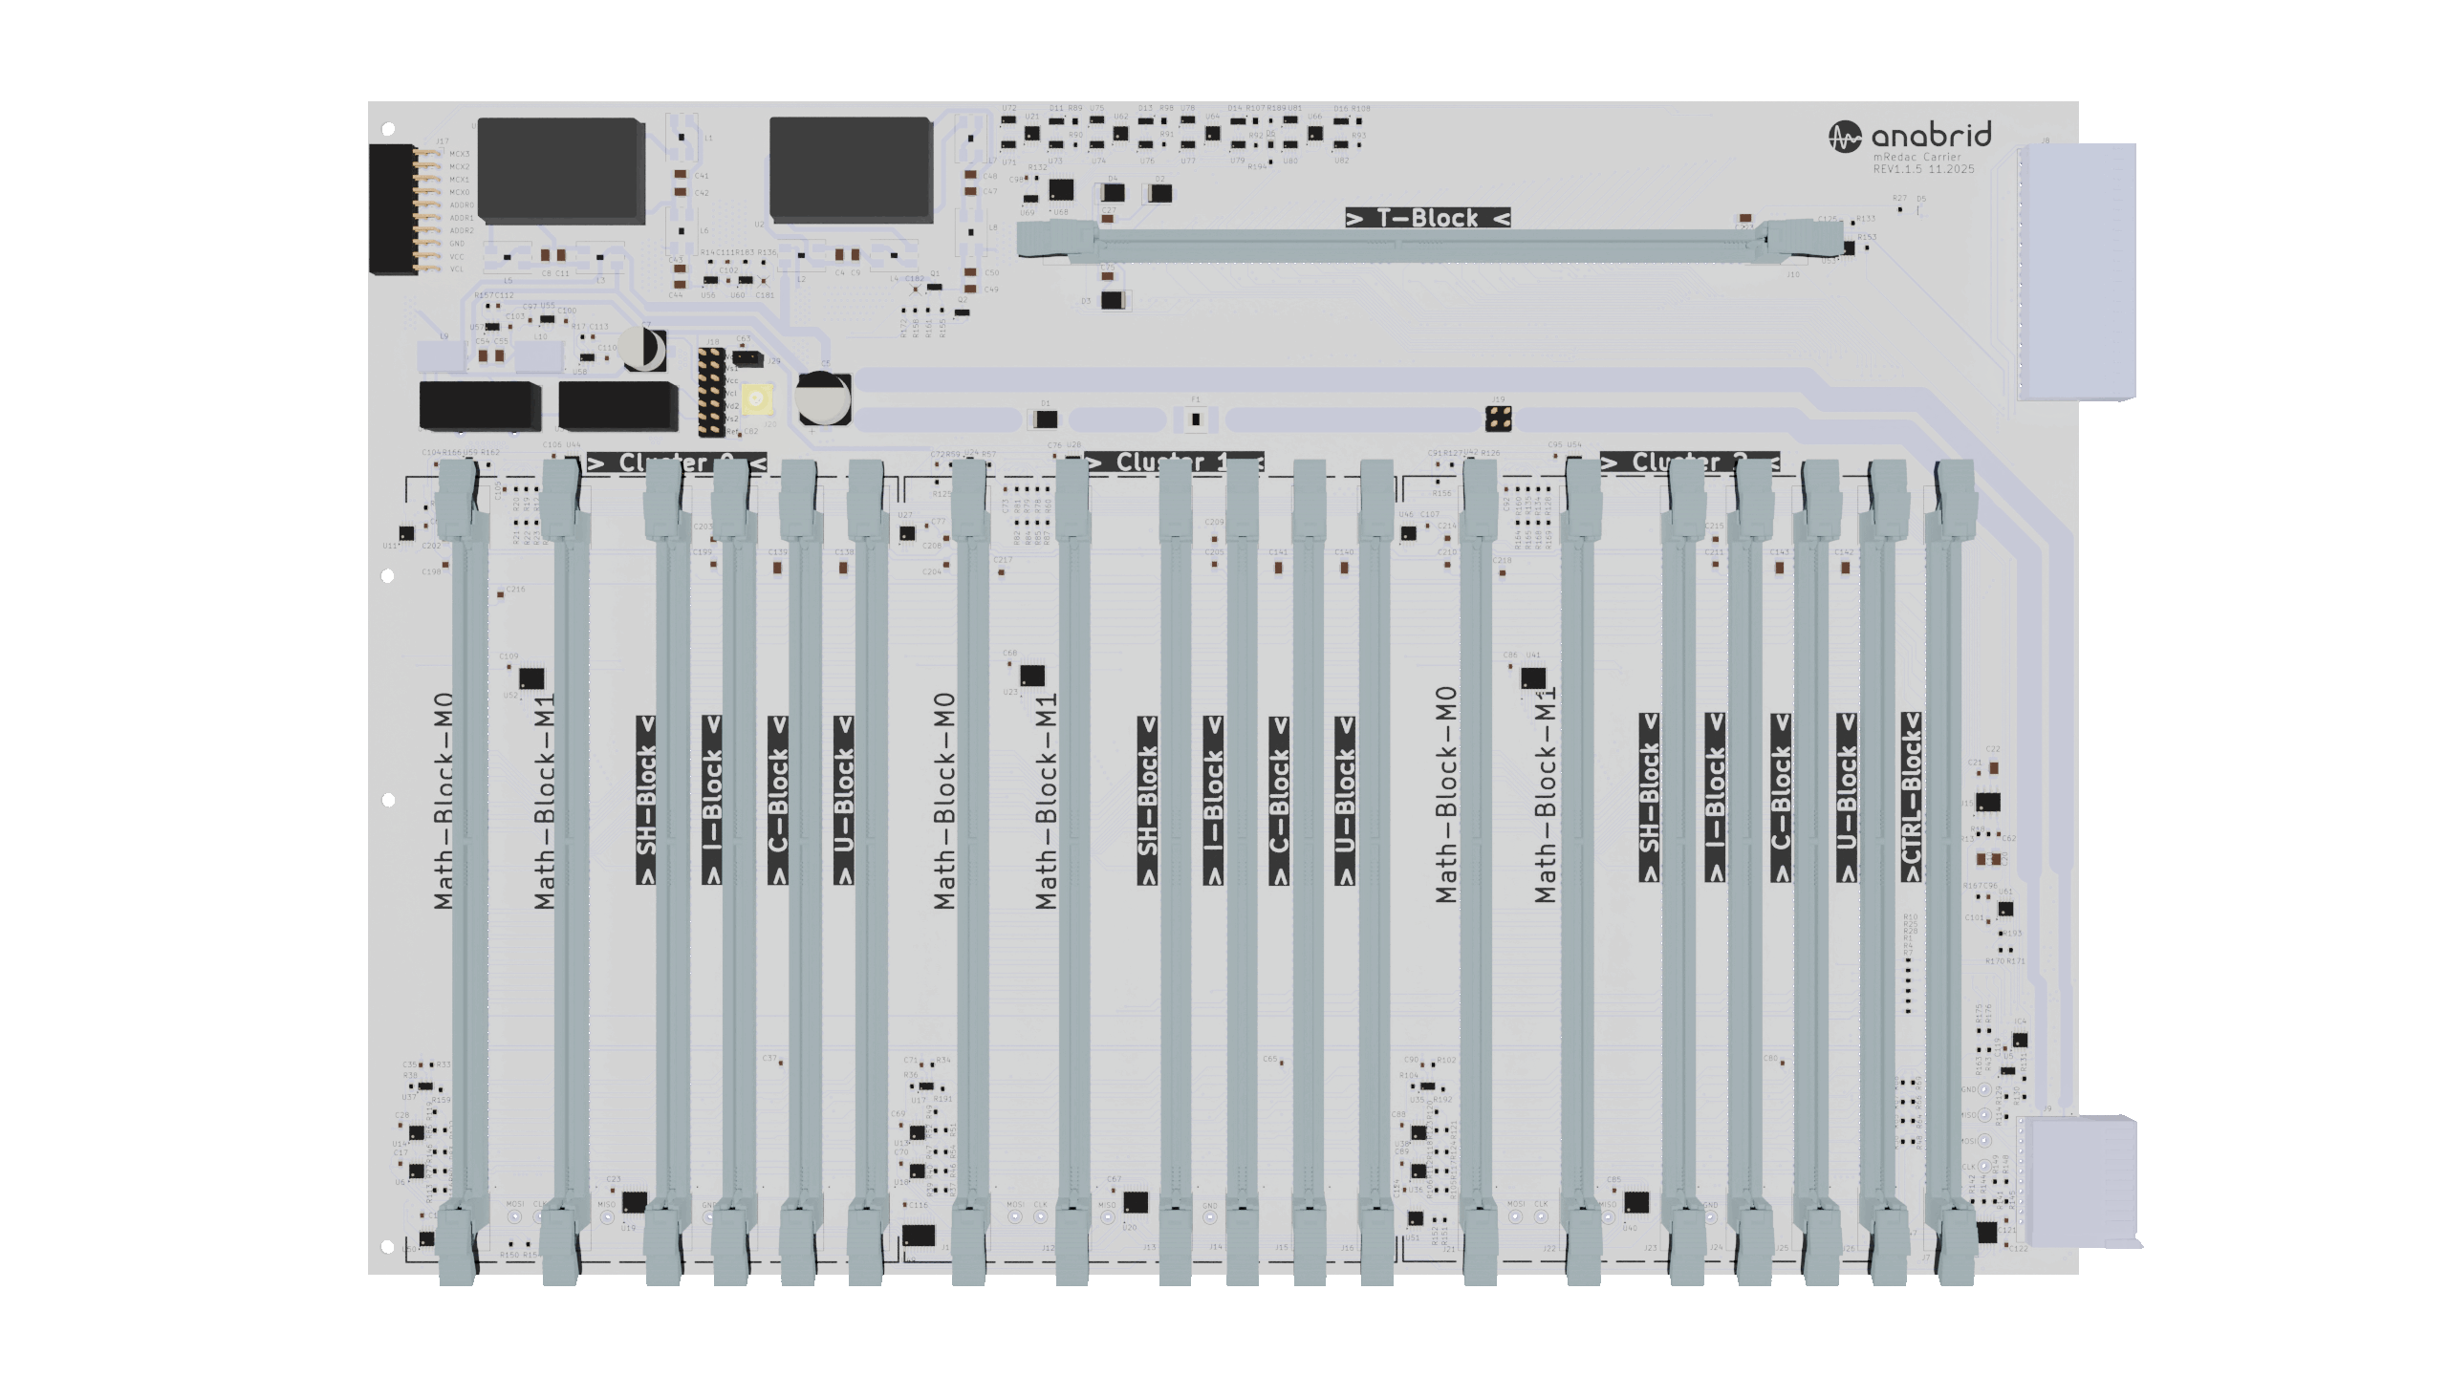Click the "MCX3" pin label

click(460, 154)
